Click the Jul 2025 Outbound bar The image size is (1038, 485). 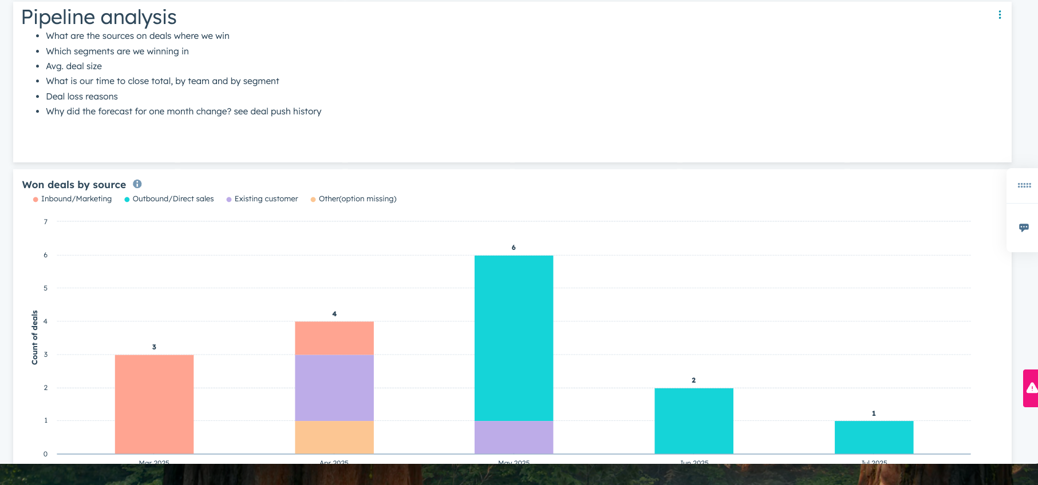(874, 437)
